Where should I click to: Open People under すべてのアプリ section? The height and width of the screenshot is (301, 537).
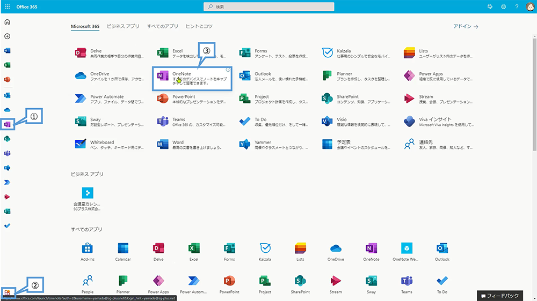tap(88, 284)
